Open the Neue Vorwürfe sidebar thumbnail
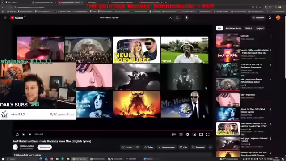Viewport: 286px width, 161px height. click(228, 129)
